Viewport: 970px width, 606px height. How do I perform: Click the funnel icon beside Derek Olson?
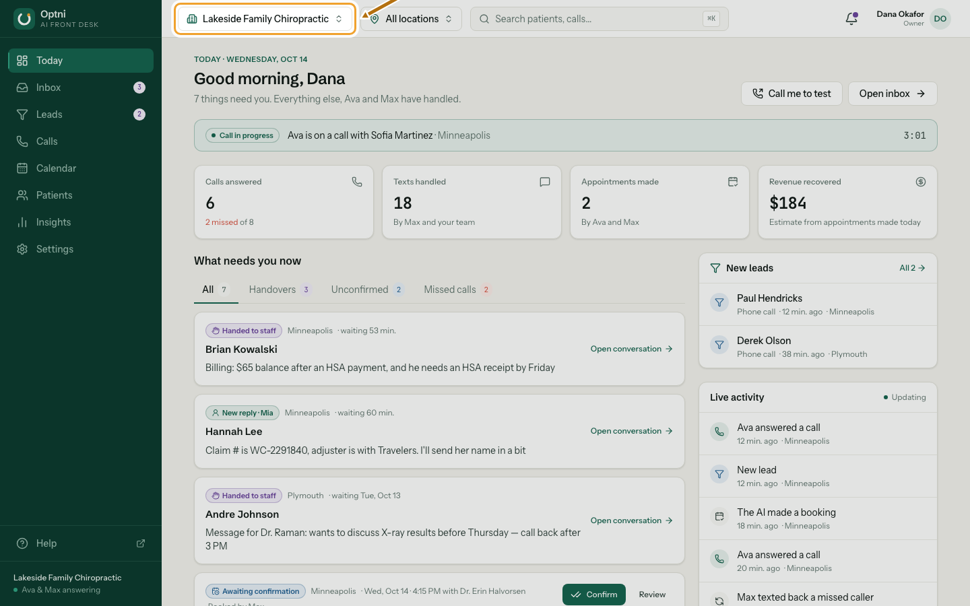coord(719,345)
